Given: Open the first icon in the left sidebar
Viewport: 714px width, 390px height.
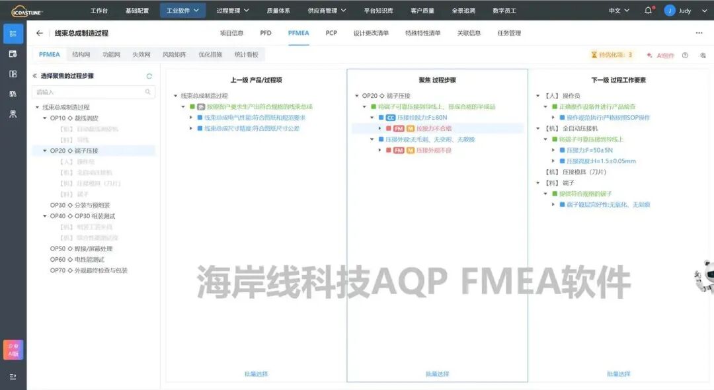Looking at the screenshot, I should pos(13,34).
